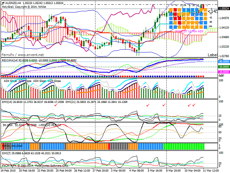Screen dimensions: 230x173
Task: Click price axis value 1.04120
Action: [x=224, y=28]
